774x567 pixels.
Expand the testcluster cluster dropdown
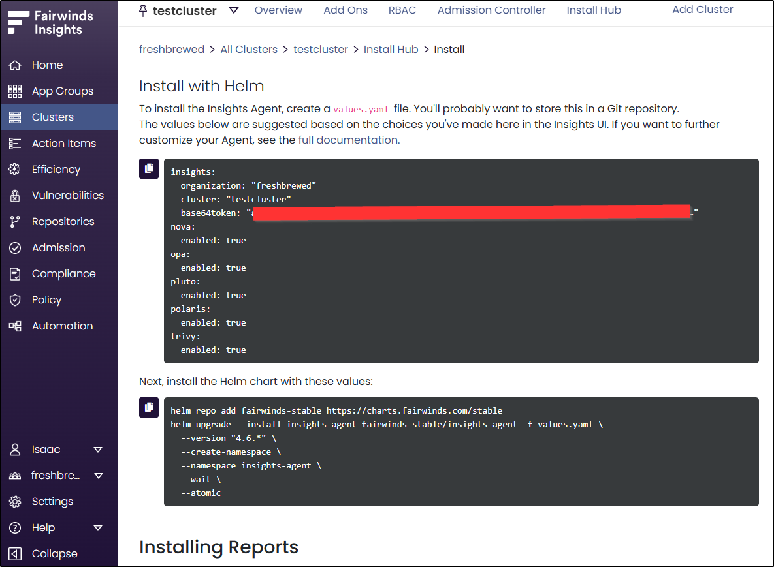tap(234, 10)
